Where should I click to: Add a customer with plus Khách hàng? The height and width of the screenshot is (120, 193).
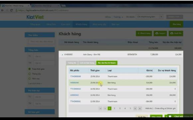point(144,33)
